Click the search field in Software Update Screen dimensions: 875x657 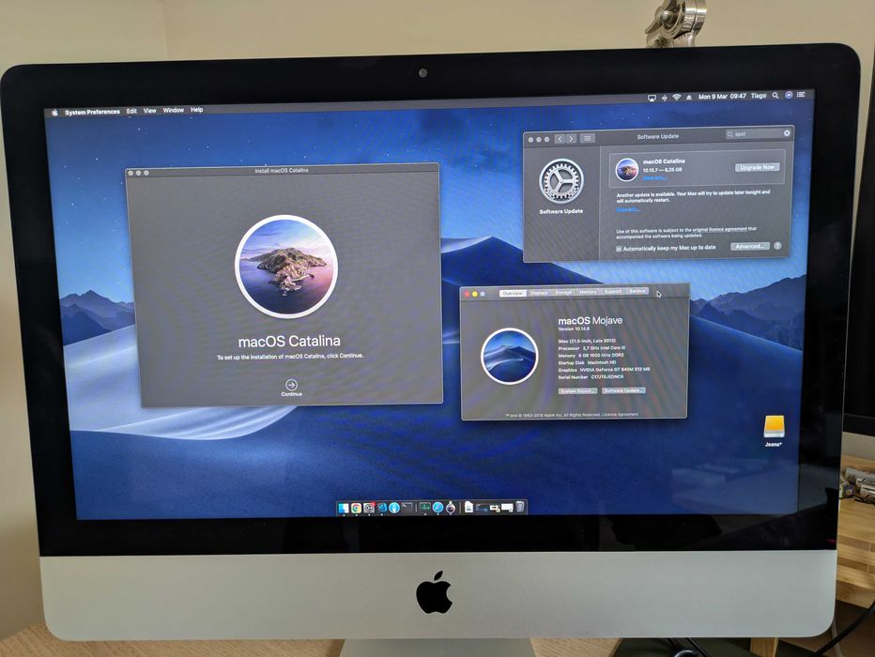[758, 134]
